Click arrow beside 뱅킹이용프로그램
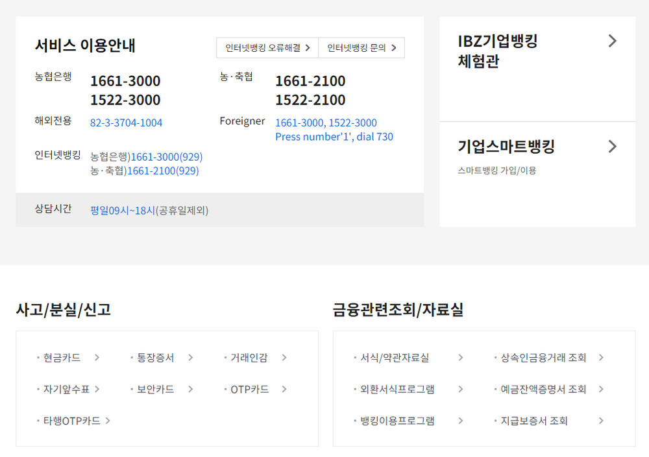The height and width of the screenshot is (457, 649). click(x=461, y=421)
